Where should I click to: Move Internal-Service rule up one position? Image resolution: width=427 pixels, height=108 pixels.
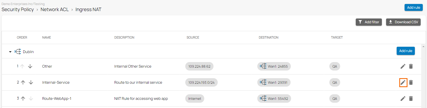point(23,82)
